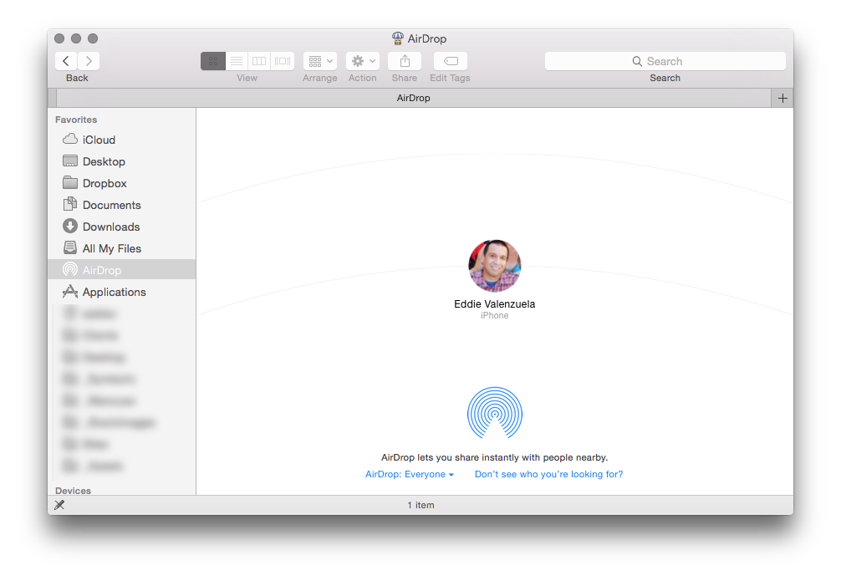Go forward with the right chevron
The image size is (841, 581).
(89, 61)
